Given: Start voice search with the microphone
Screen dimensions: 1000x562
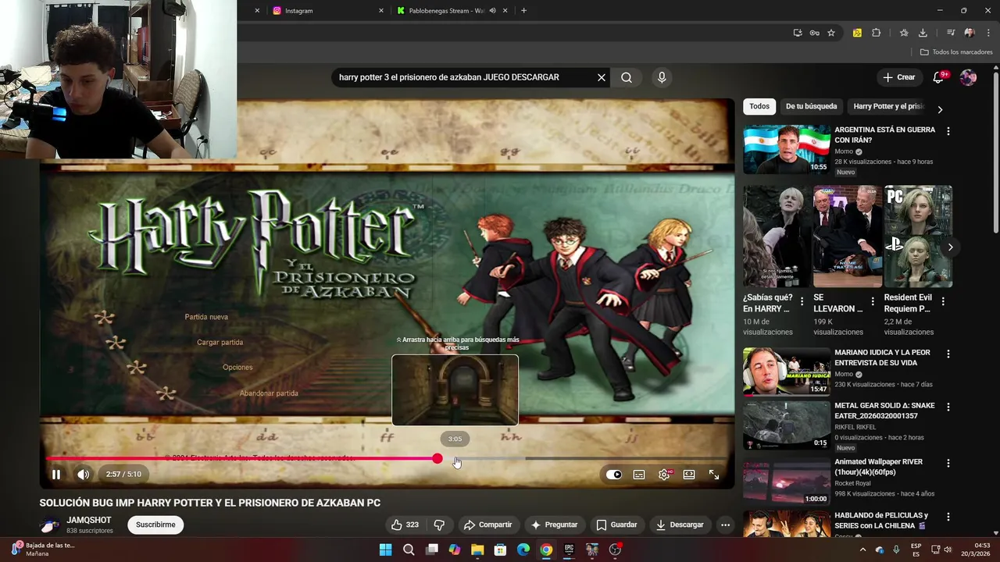Looking at the screenshot, I should pyautogui.click(x=662, y=77).
